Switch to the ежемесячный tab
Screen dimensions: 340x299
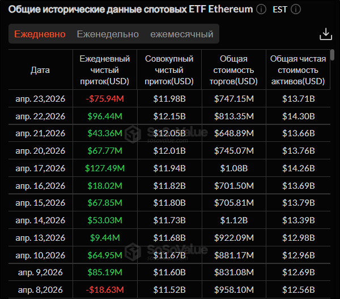click(x=181, y=34)
